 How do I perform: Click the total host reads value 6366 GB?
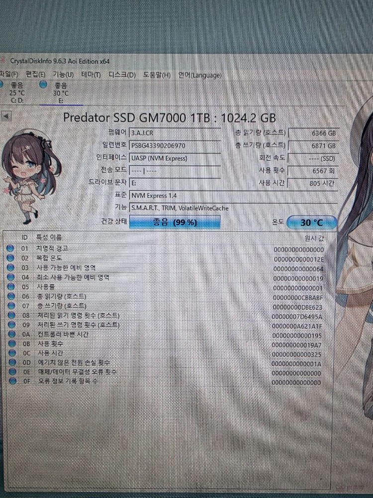[313, 133]
